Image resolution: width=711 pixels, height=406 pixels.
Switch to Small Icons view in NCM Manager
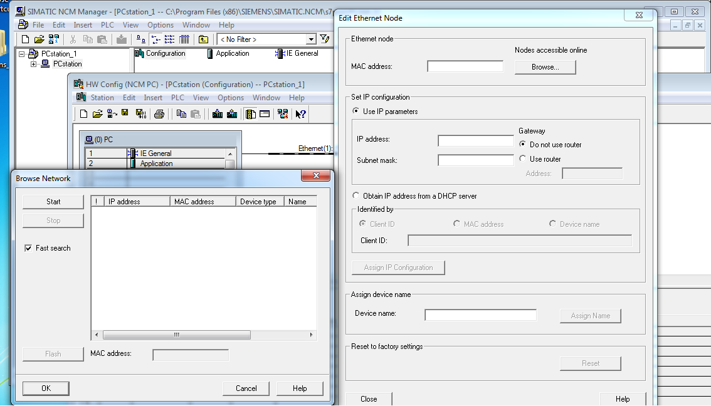pyautogui.click(x=155, y=39)
